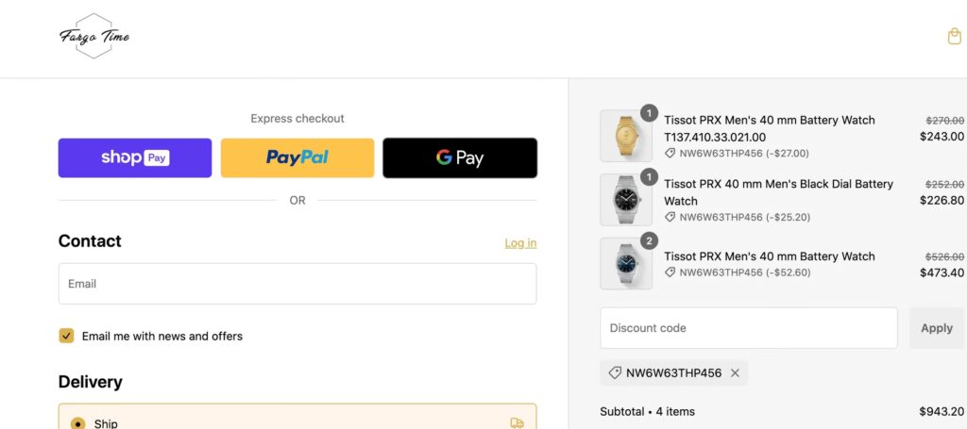Uncheck Email me with news and offers

pyautogui.click(x=66, y=336)
